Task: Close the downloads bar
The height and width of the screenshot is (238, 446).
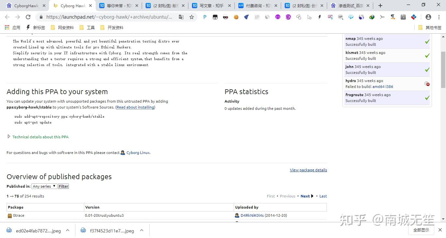Action: pos(440,230)
